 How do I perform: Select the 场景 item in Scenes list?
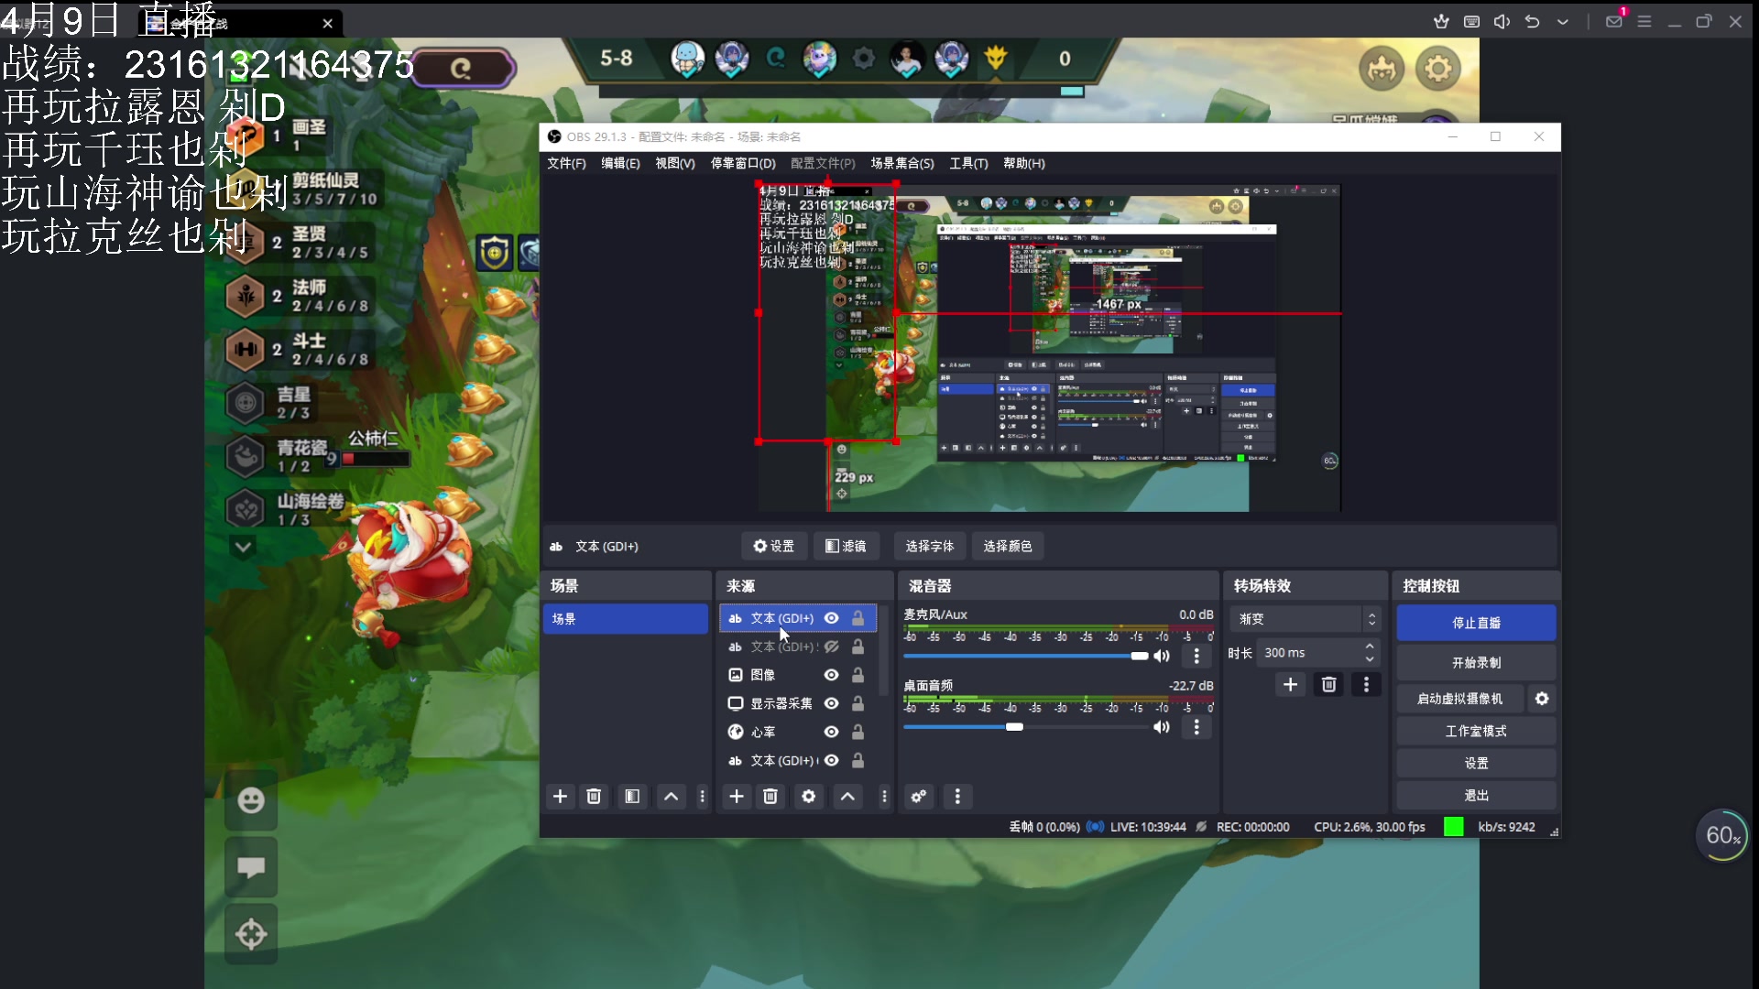point(625,619)
